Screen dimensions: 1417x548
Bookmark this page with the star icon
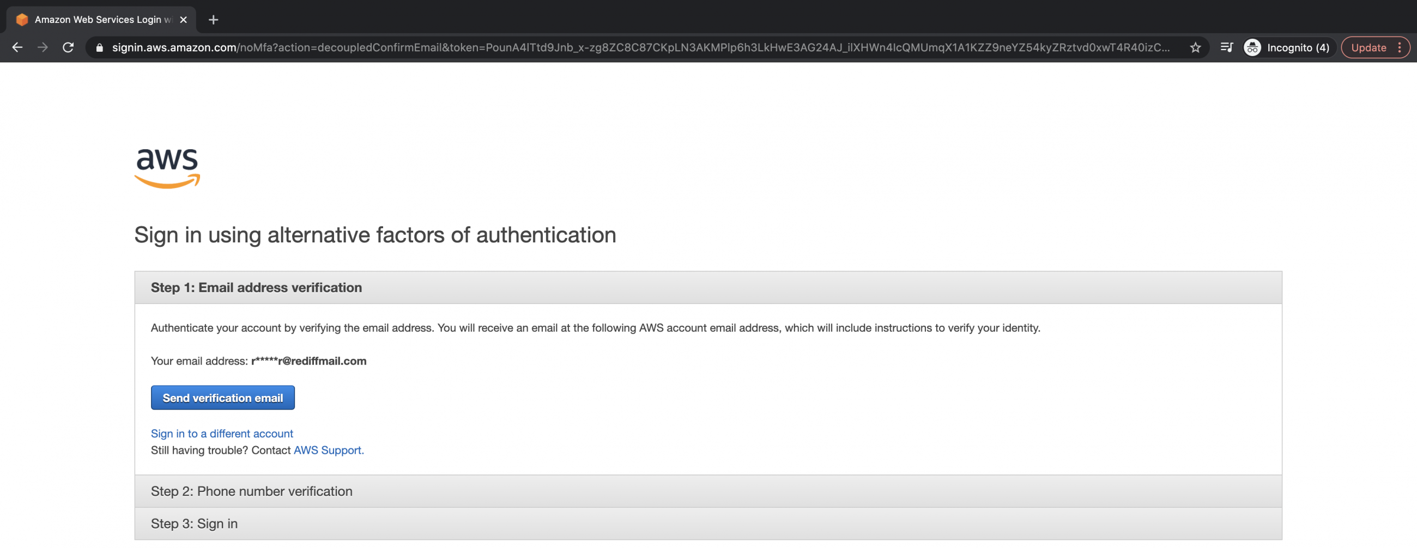(x=1195, y=48)
